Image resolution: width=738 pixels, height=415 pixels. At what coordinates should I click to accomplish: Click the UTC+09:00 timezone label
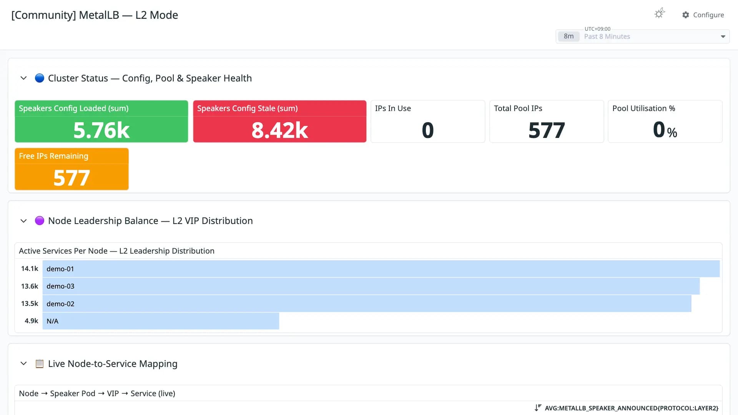(597, 29)
